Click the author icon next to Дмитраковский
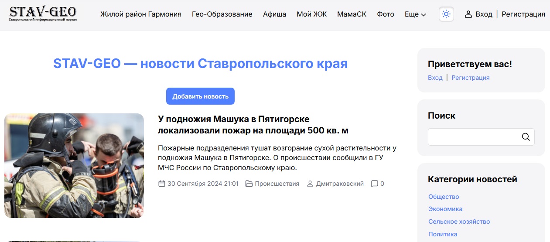Viewport: 550px width, 242px height. point(310,184)
